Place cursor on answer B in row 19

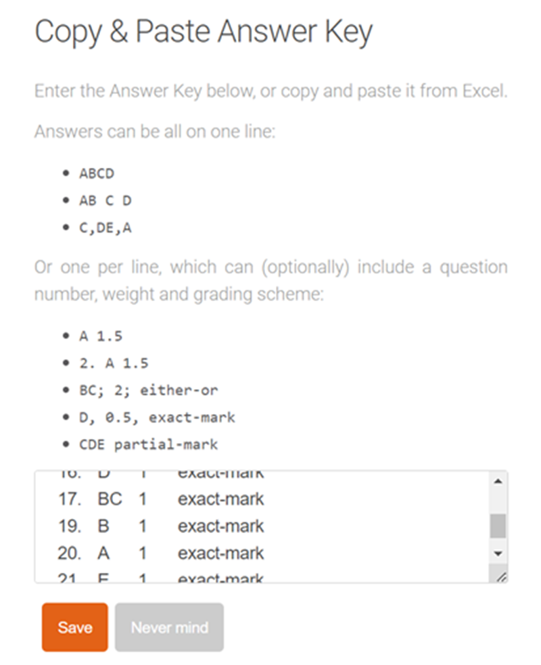click(103, 526)
